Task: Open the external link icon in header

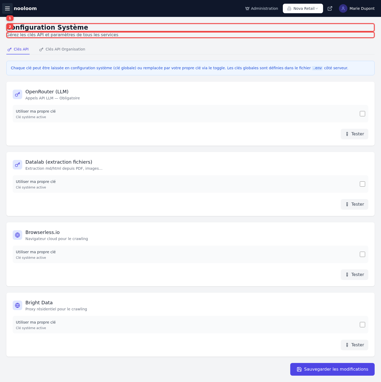Action: [x=330, y=8]
